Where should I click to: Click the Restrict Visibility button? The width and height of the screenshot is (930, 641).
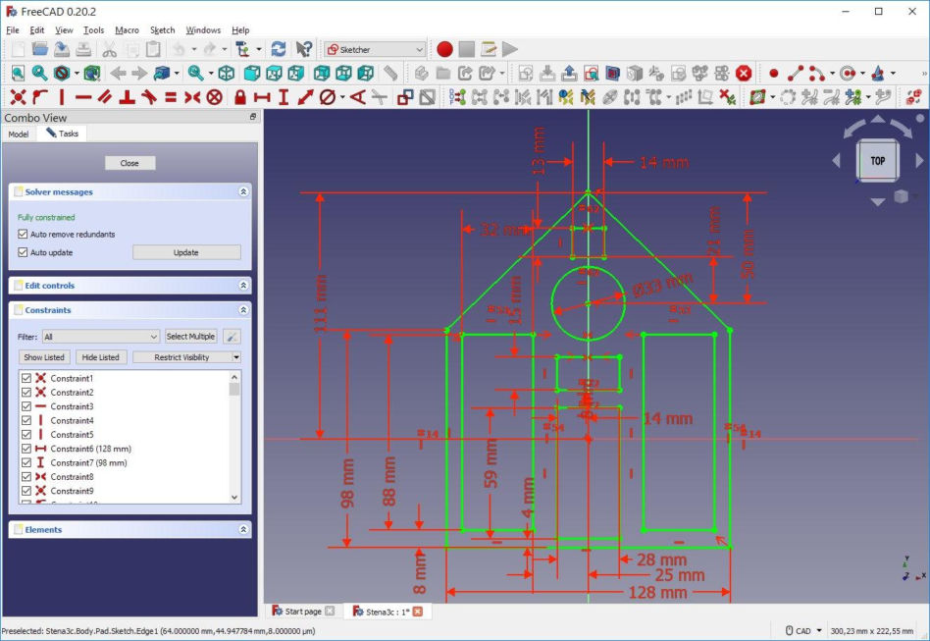coord(182,357)
